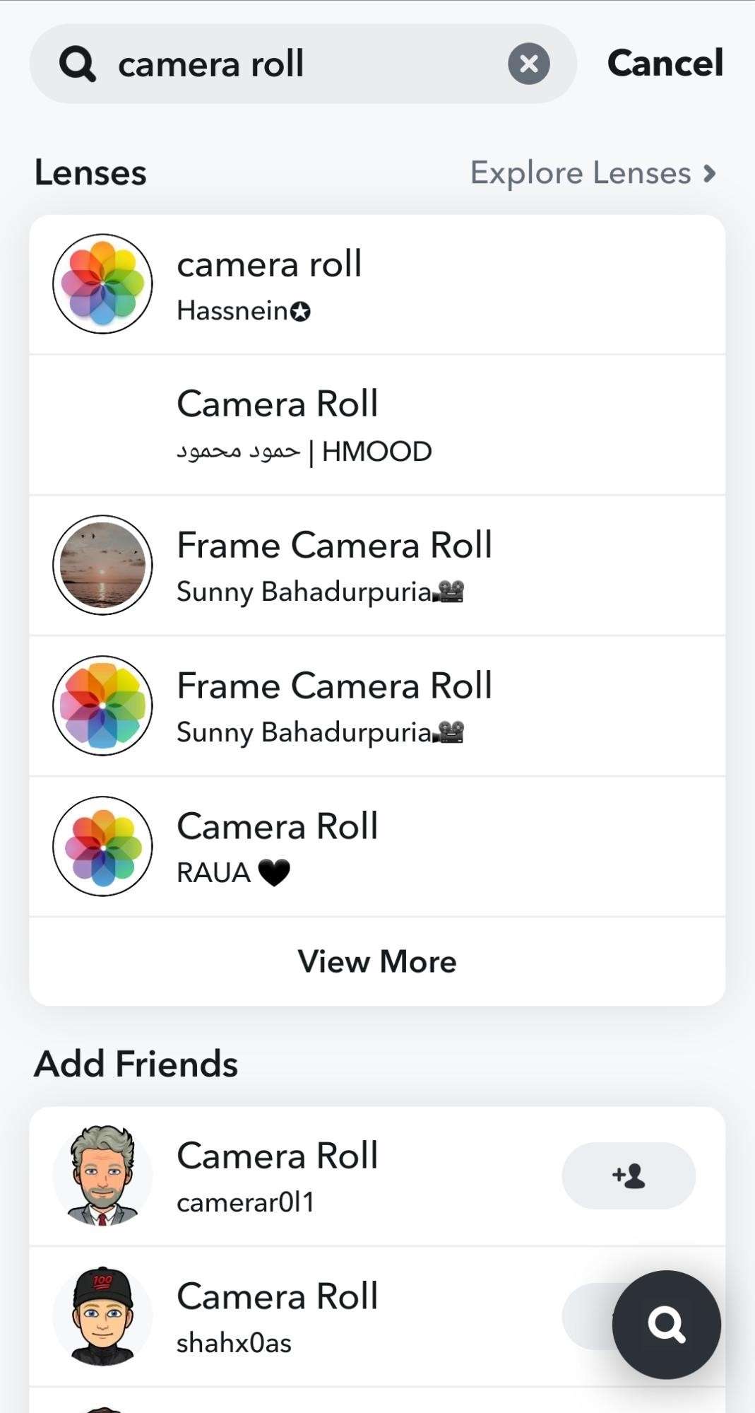
Task: Tap the magnifier icon in search bar
Action: [77, 64]
